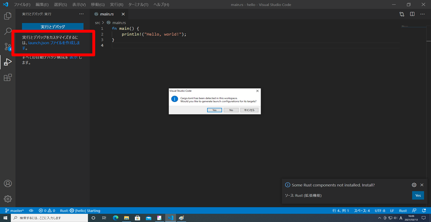Screen dimensions: 431x222
Task: Click Rust: [hello] Starting status item
Action: [80, 211]
